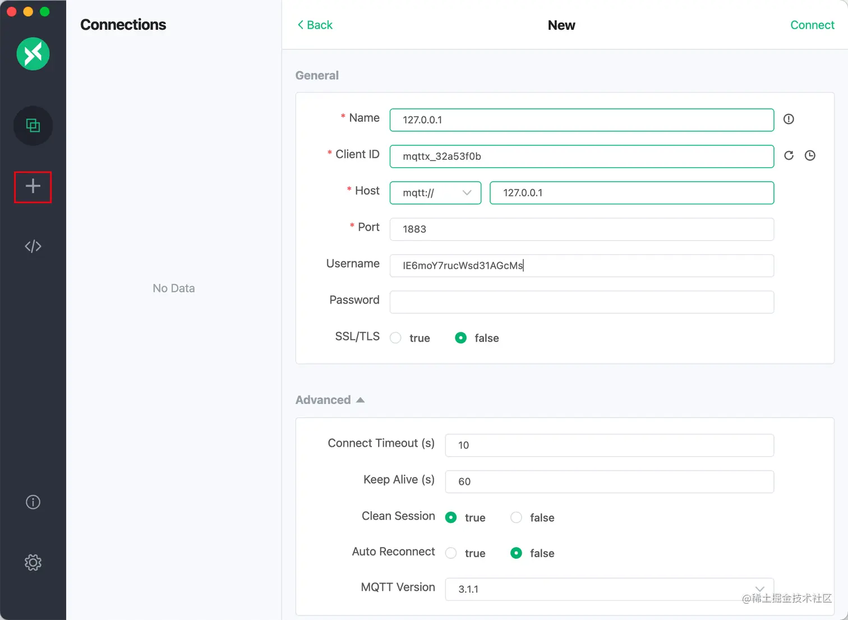
Task: Regenerate Client ID with refresh icon
Action: [789, 155]
